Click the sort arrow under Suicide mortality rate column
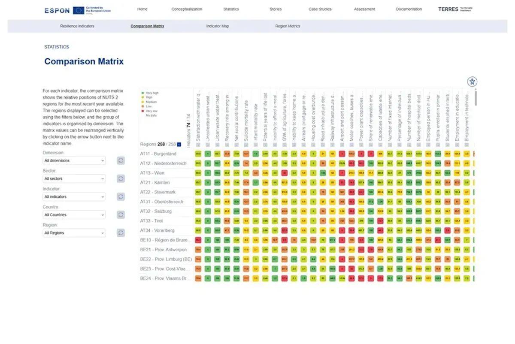Image resolution: width=515 pixels, height=344 pixels. coord(246,144)
